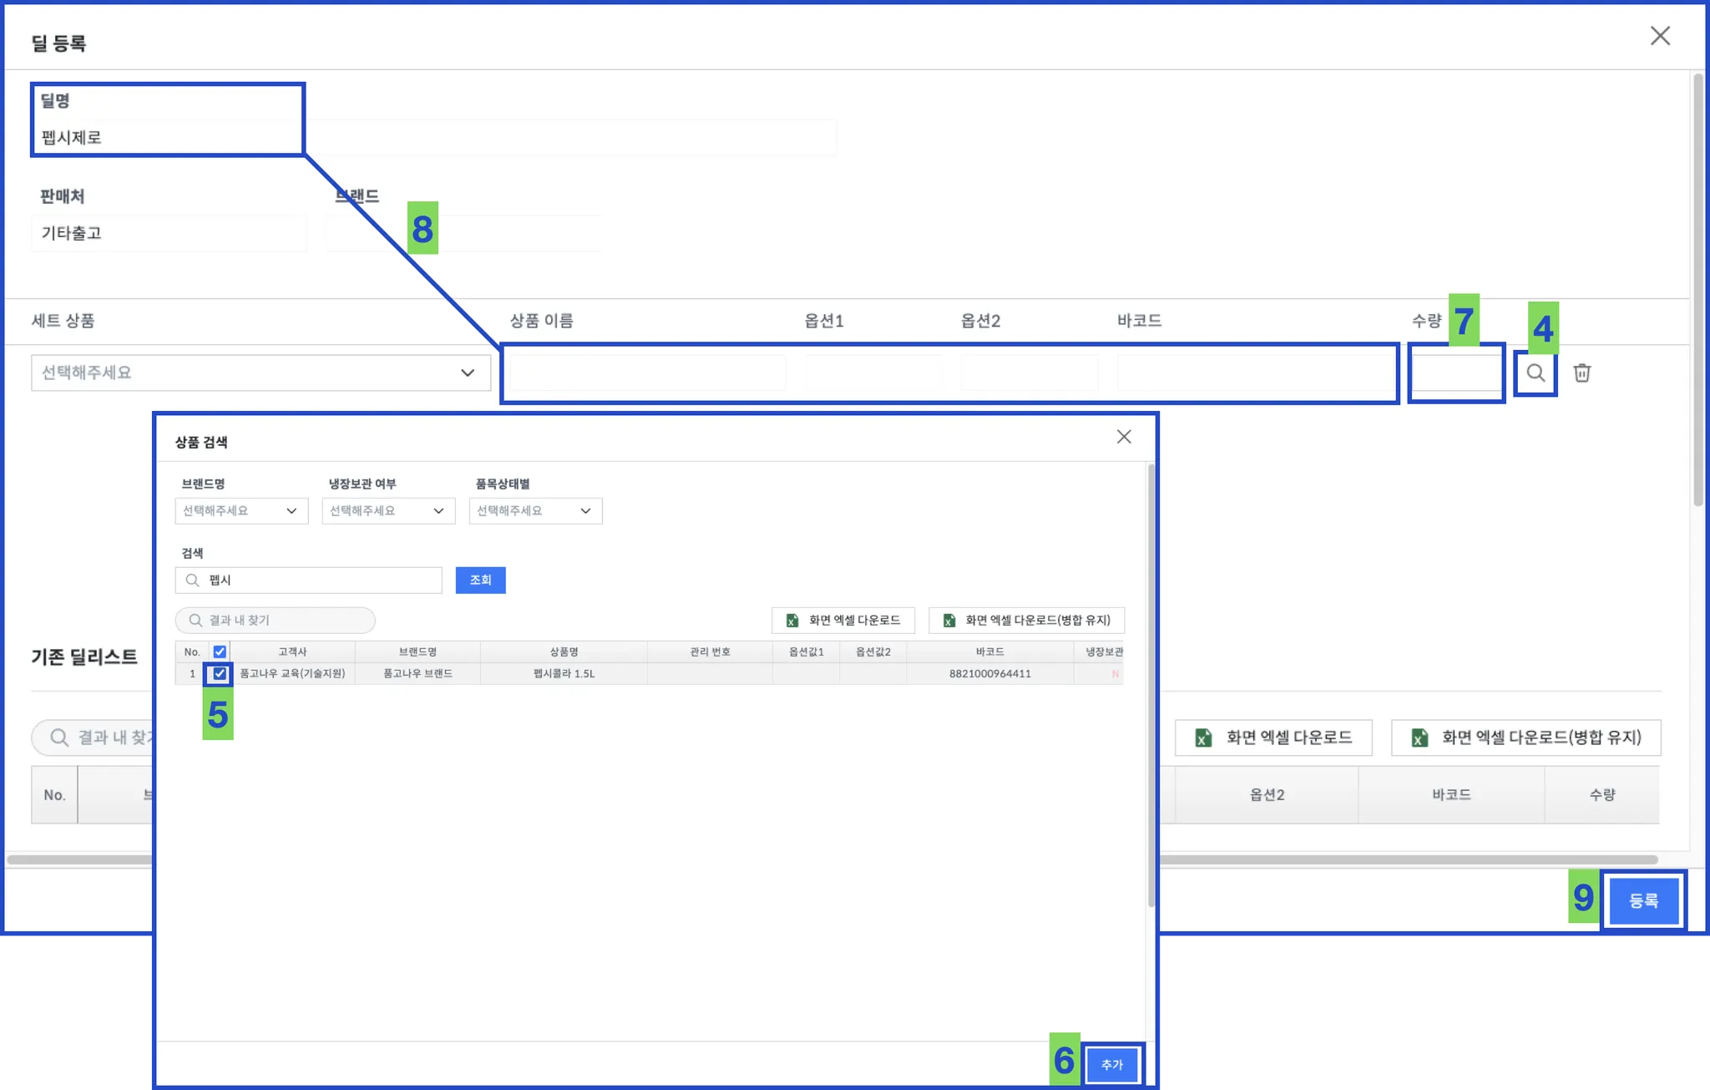Click the 추가 button in popup

tap(1112, 1065)
